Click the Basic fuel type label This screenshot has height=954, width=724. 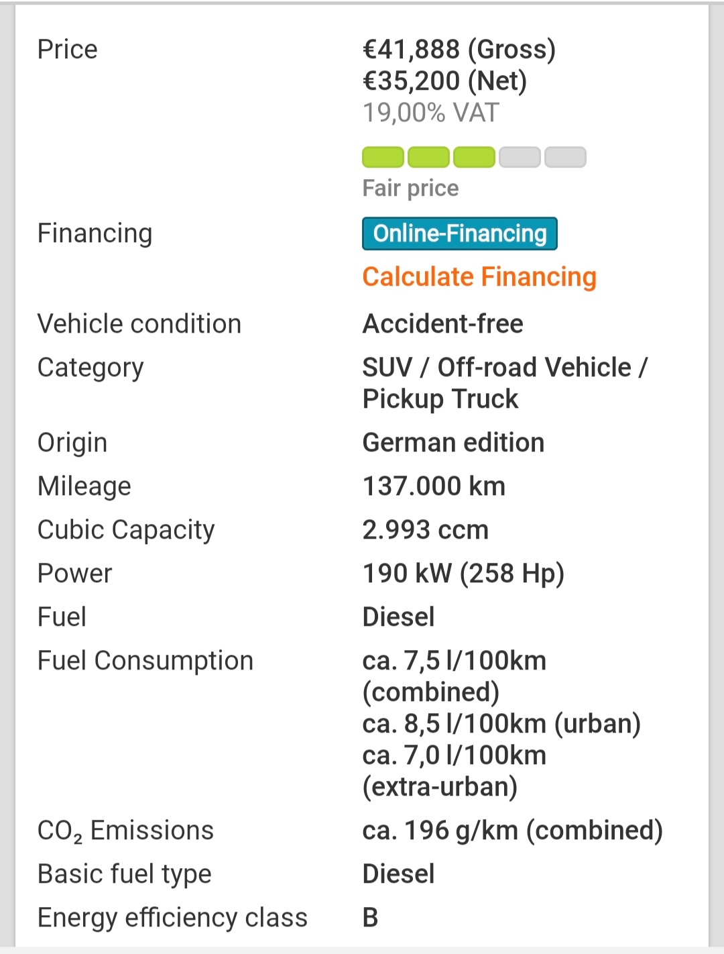[124, 873]
